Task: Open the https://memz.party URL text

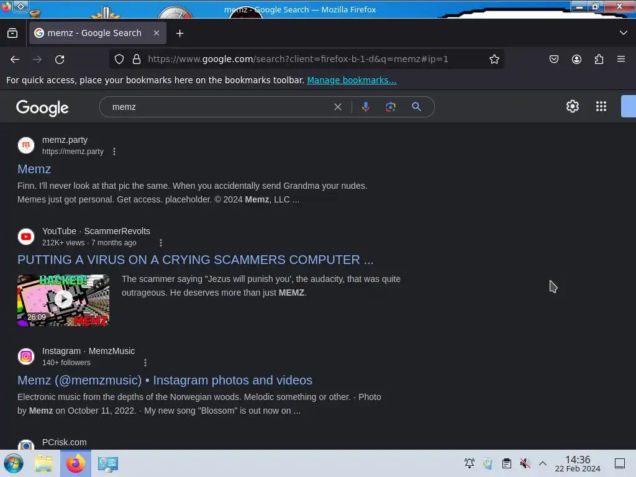Action: [73, 152]
